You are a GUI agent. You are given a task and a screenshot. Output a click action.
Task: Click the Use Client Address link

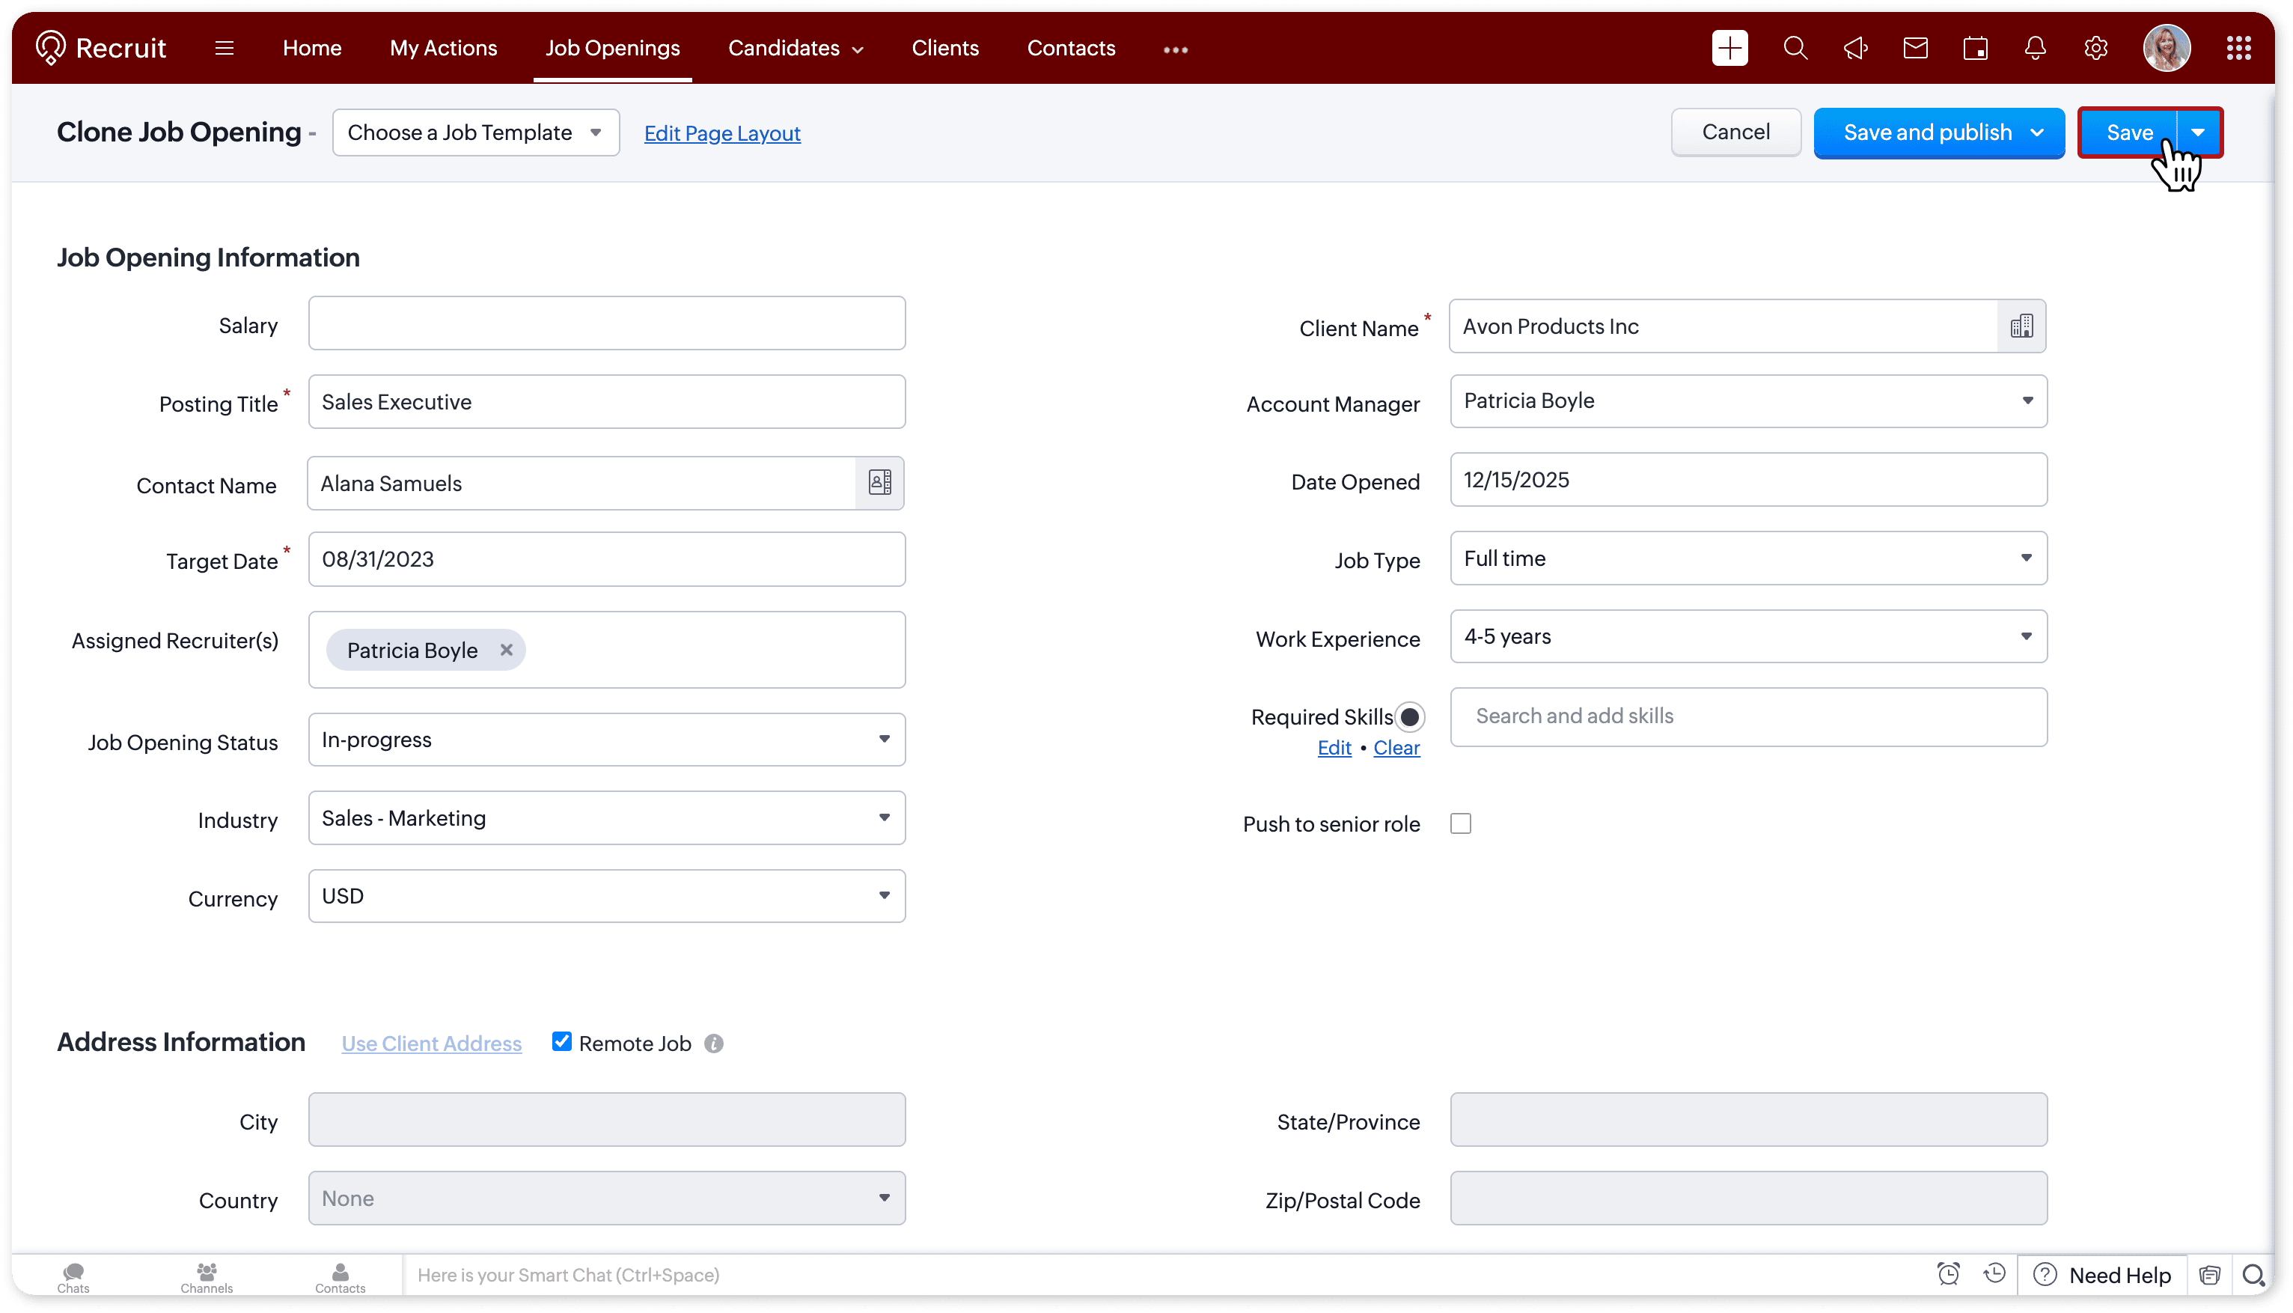click(431, 1044)
